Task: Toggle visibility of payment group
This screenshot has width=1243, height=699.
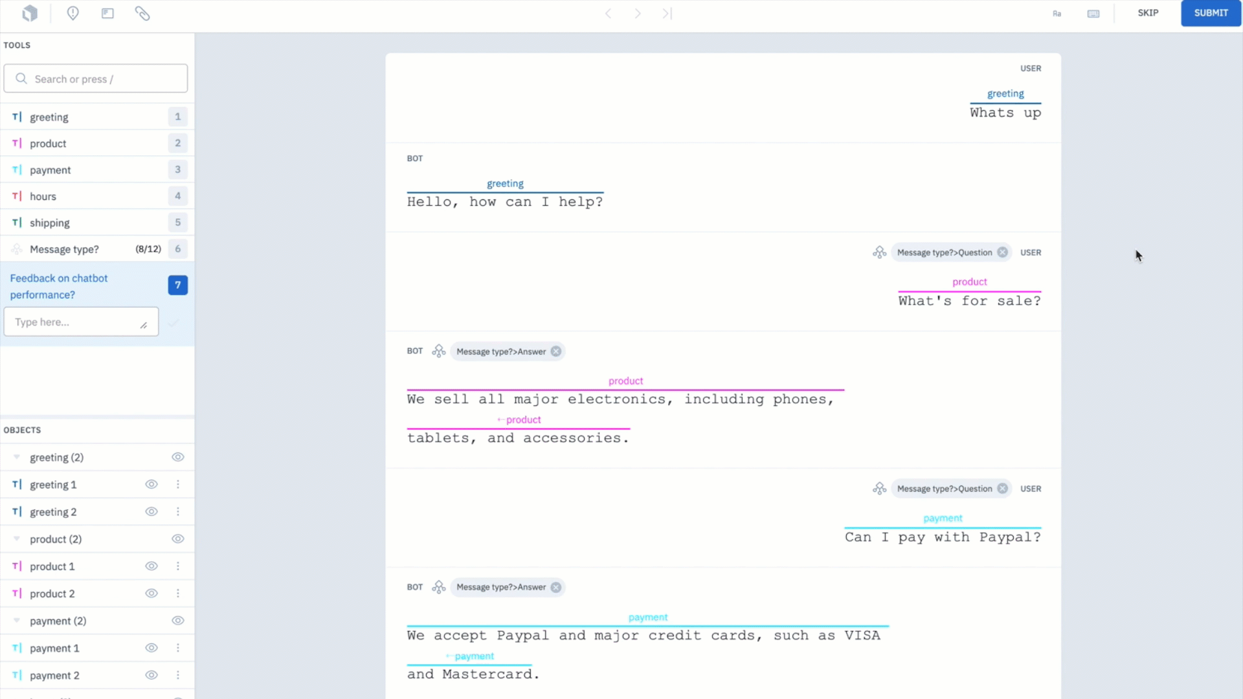Action: click(x=178, y=621)
